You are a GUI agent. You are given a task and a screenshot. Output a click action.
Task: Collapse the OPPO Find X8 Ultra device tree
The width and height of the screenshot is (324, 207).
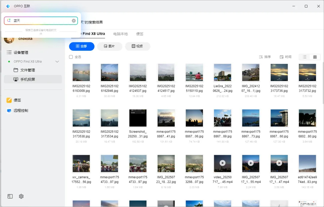(57, 61)
